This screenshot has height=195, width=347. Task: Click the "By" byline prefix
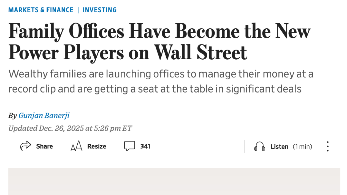tap(12, 116)
